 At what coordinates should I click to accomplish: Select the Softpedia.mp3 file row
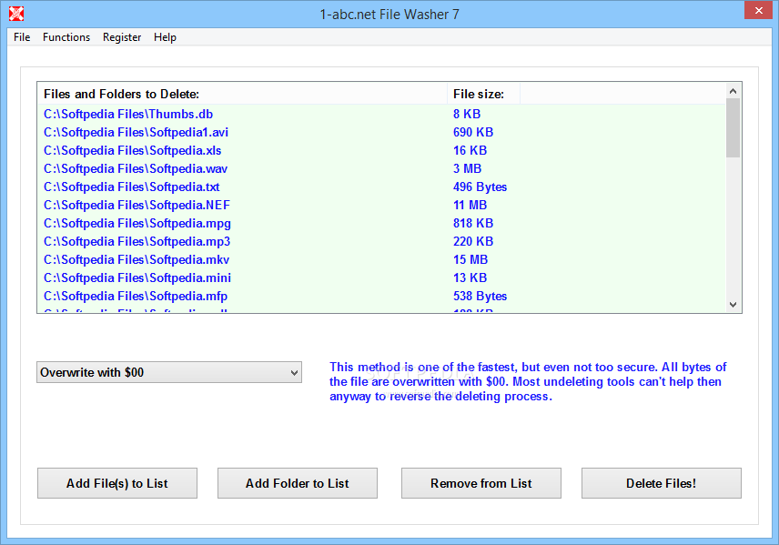click(381, 241)
